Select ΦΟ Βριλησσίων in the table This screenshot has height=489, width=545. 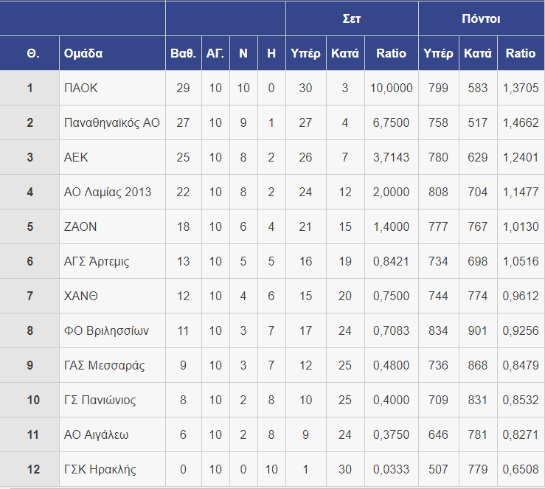106,331
